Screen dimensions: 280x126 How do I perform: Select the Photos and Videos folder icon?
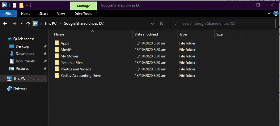(57, 69)
